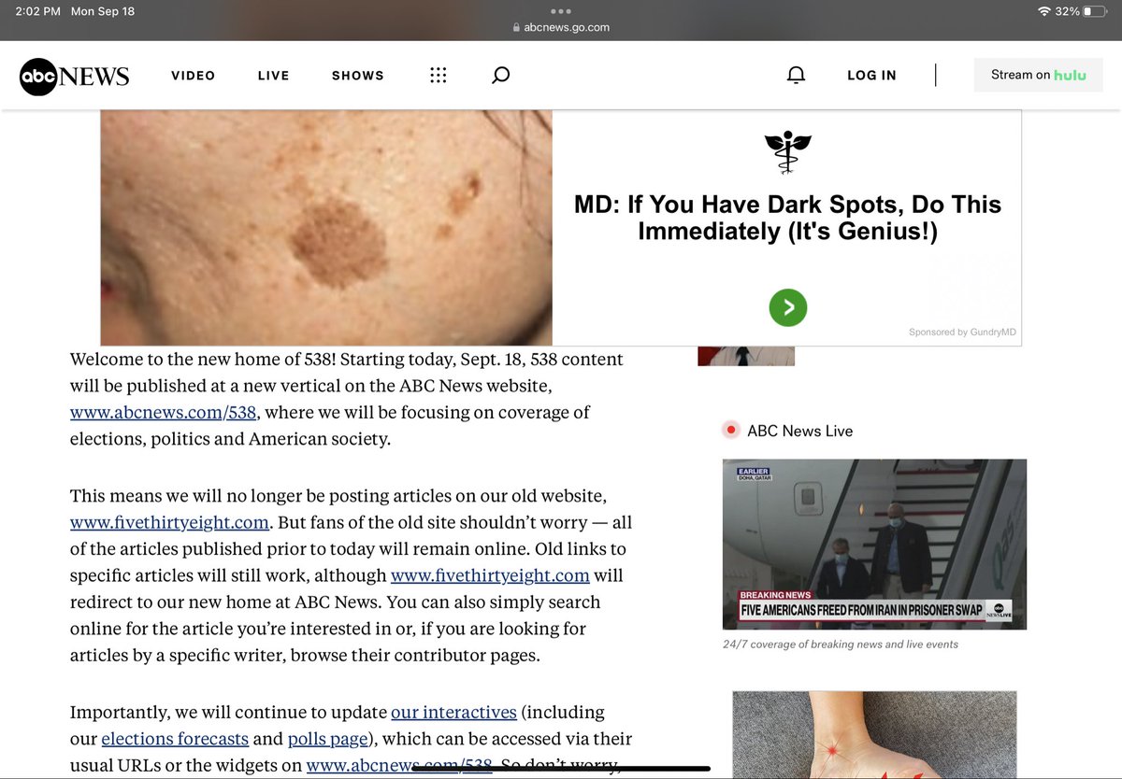Follow the www.fivethirtyeight.com link before 'will redirect'
The width and height of the screenshot is (1122, 779).
tap(490, 575)
